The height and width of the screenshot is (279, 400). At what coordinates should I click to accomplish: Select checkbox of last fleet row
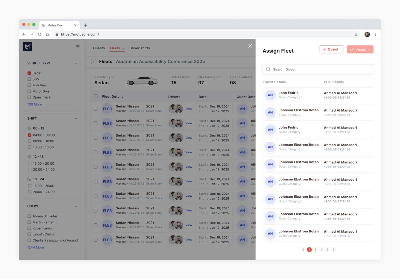pos(95,240)
